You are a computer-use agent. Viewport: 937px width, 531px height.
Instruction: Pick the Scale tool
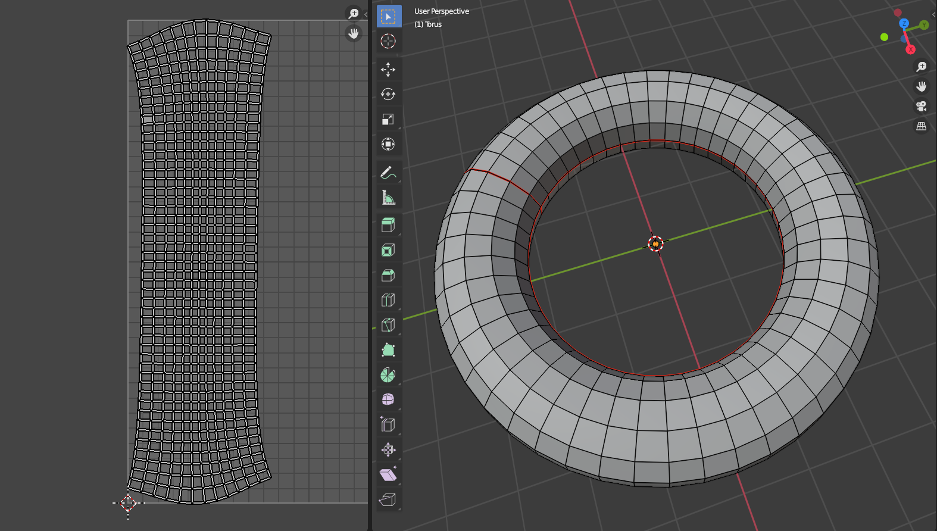[389, 119]
